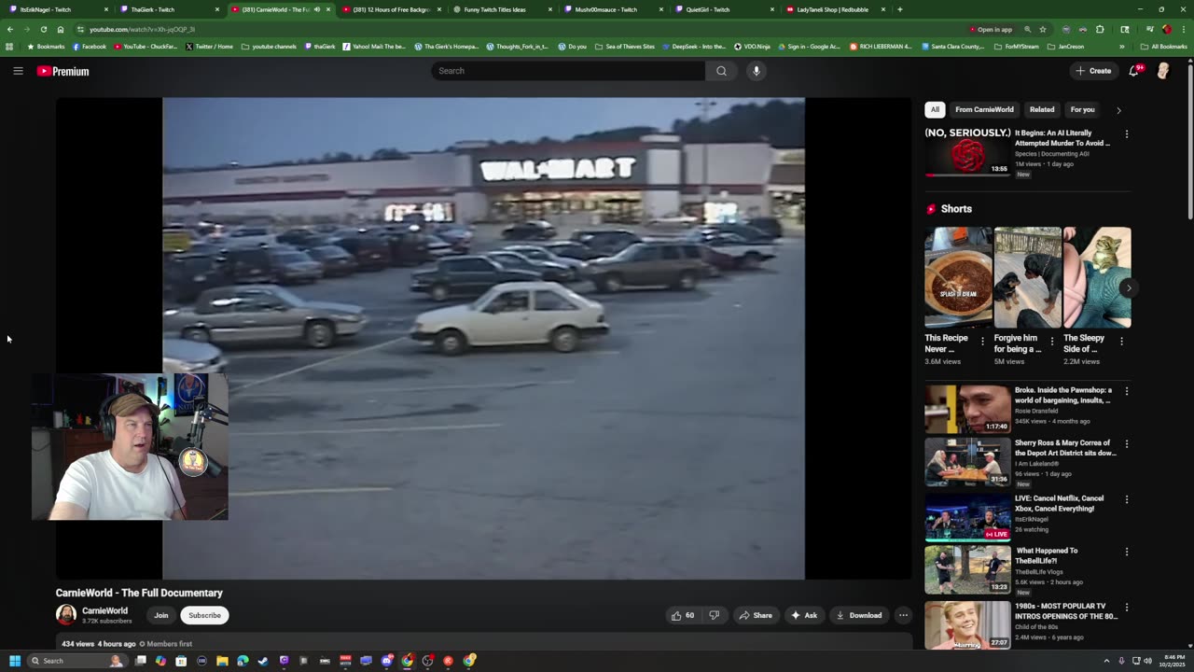Start voice search with microphone icon
Viewport: 1194px width, 672px height.
point(757,71)
